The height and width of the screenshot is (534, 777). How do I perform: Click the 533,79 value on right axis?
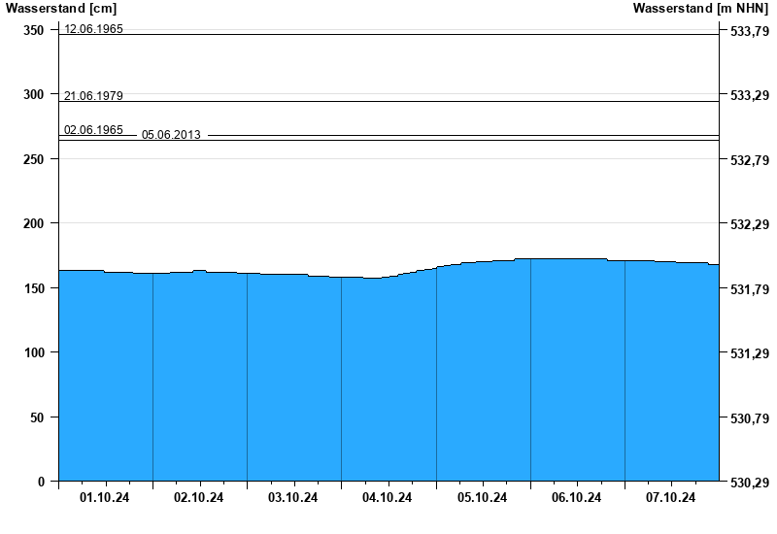748,32
